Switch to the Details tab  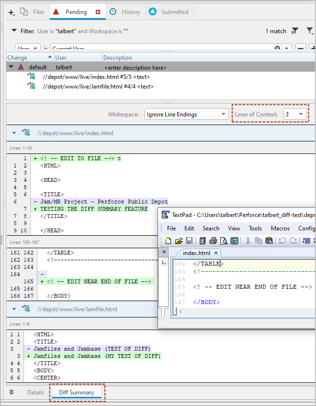[x=36, y=393]
